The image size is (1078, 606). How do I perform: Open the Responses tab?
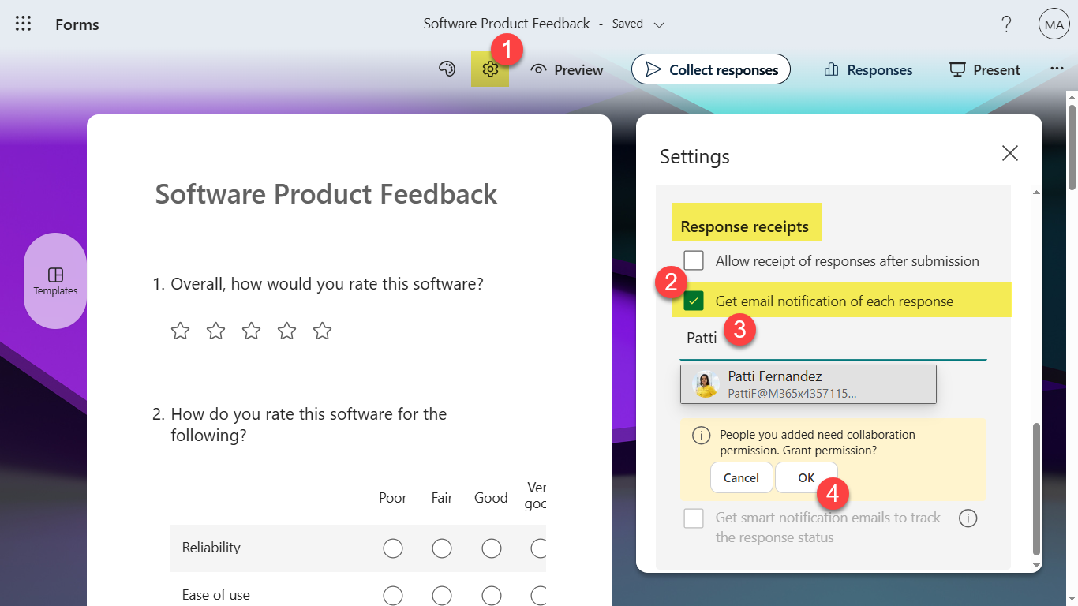coord(868,69)
